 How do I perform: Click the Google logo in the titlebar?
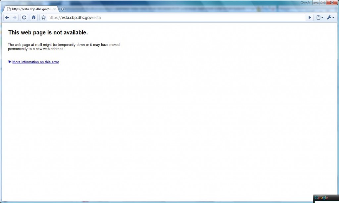(x=306, y=2)
